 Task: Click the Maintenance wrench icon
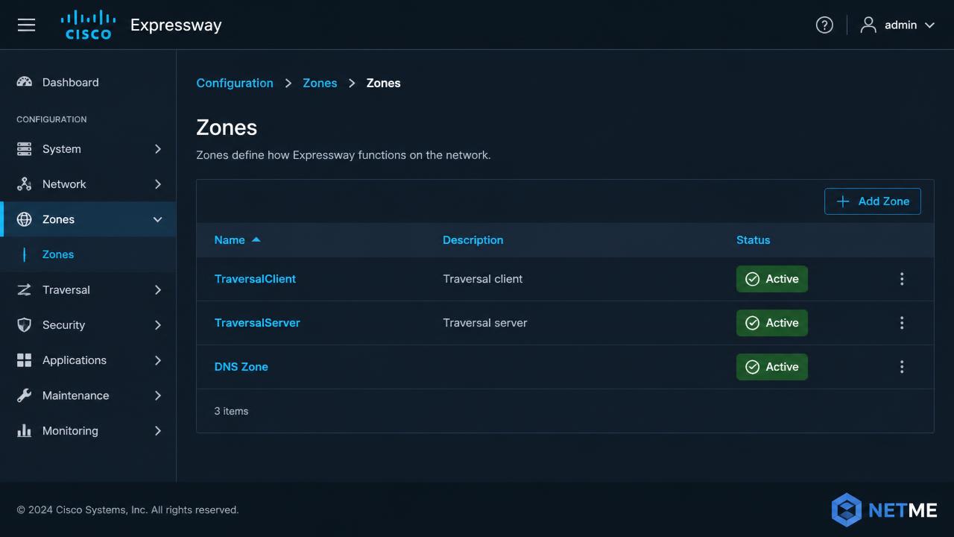25,395
